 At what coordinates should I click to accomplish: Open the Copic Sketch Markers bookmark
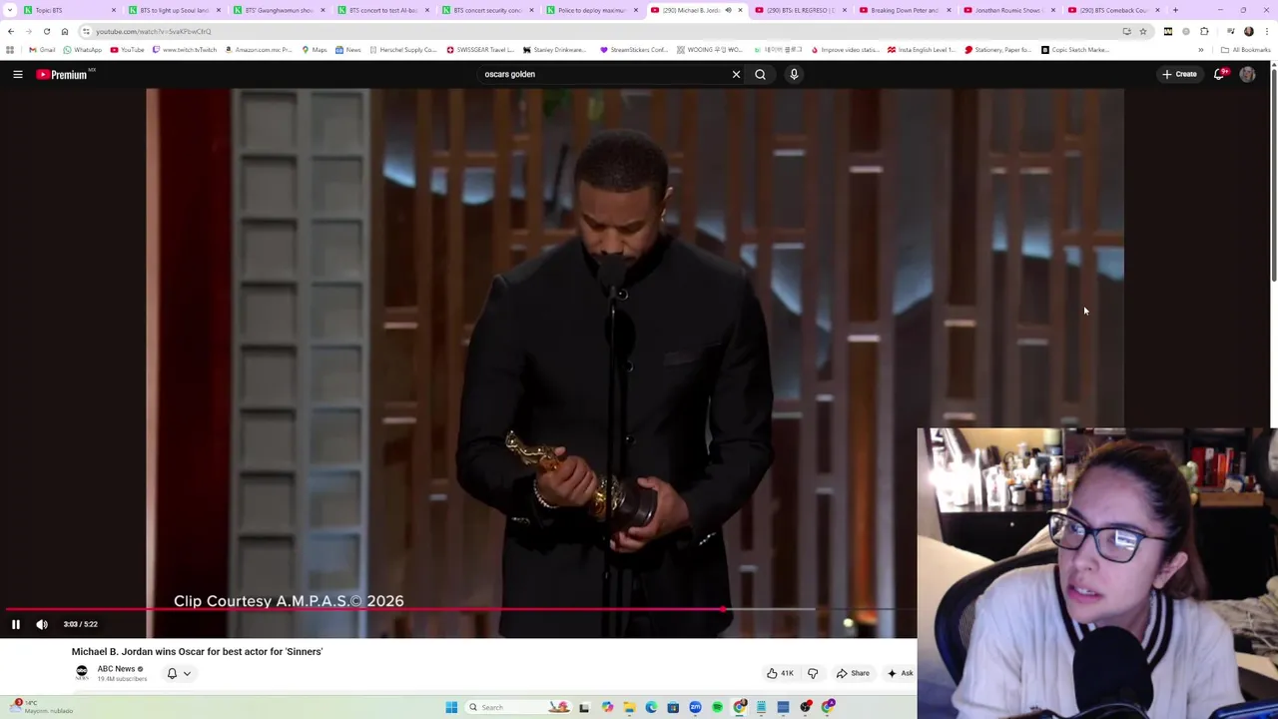1074,50
